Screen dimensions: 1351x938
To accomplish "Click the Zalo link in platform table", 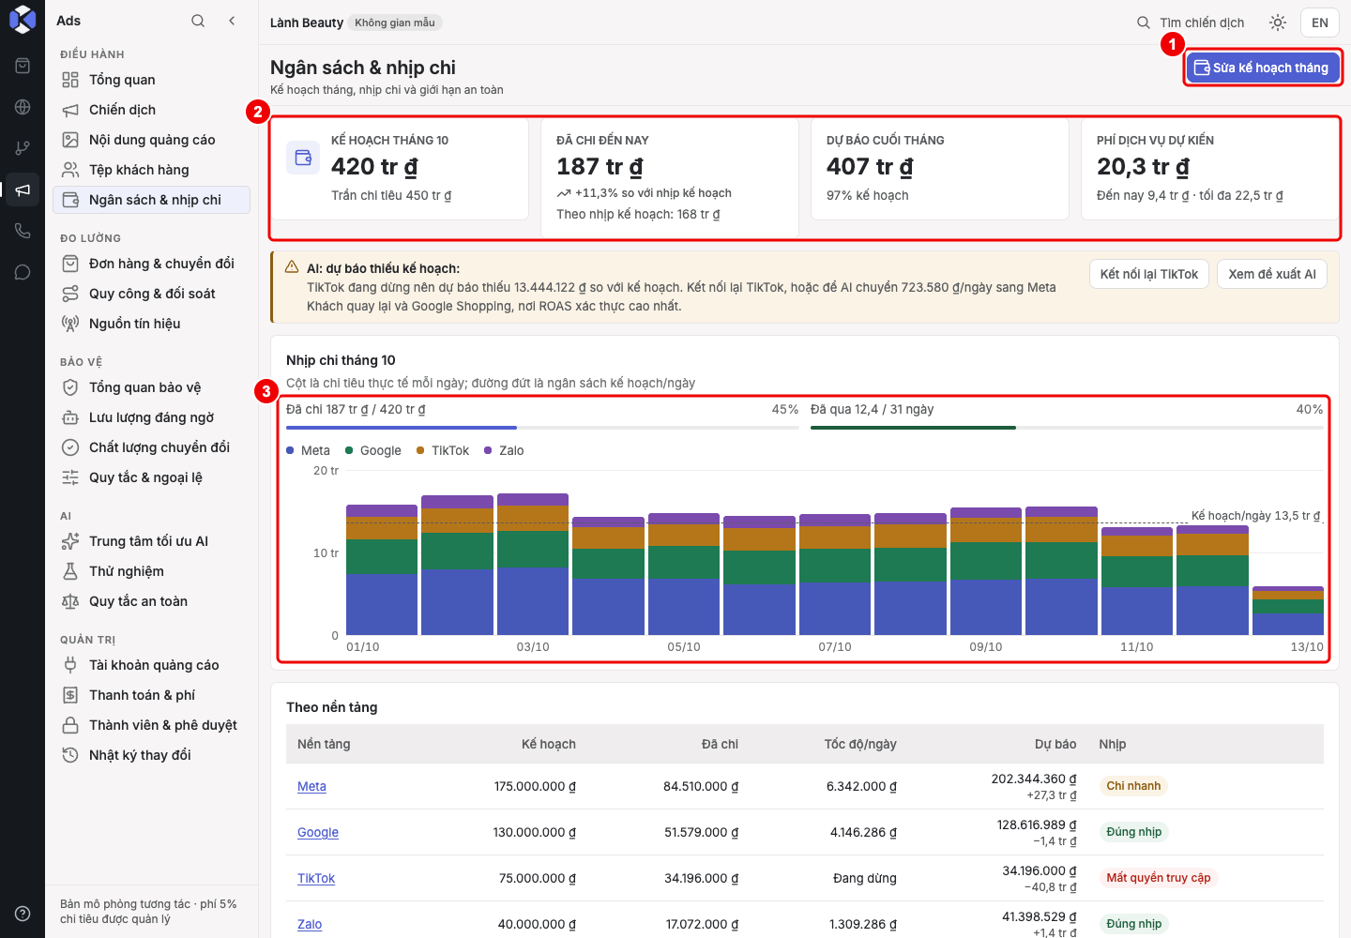I will [x=310, y=924].
